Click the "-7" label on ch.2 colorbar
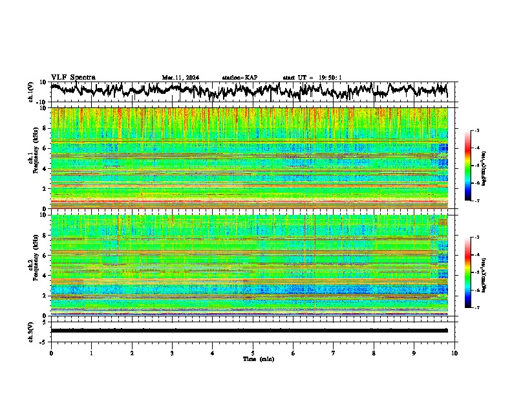Screen dimensions: 512x396 [476, 308]
